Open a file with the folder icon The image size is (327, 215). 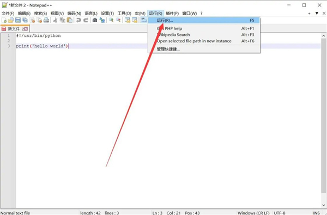point(11,20)
